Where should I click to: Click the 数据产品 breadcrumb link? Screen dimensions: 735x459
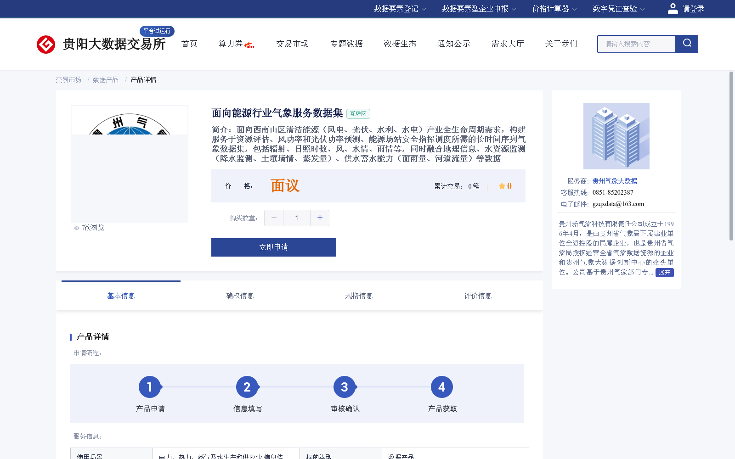coord(106,80)
